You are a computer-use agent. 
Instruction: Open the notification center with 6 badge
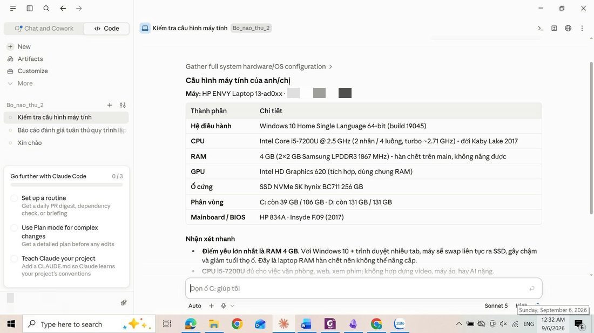579,324
